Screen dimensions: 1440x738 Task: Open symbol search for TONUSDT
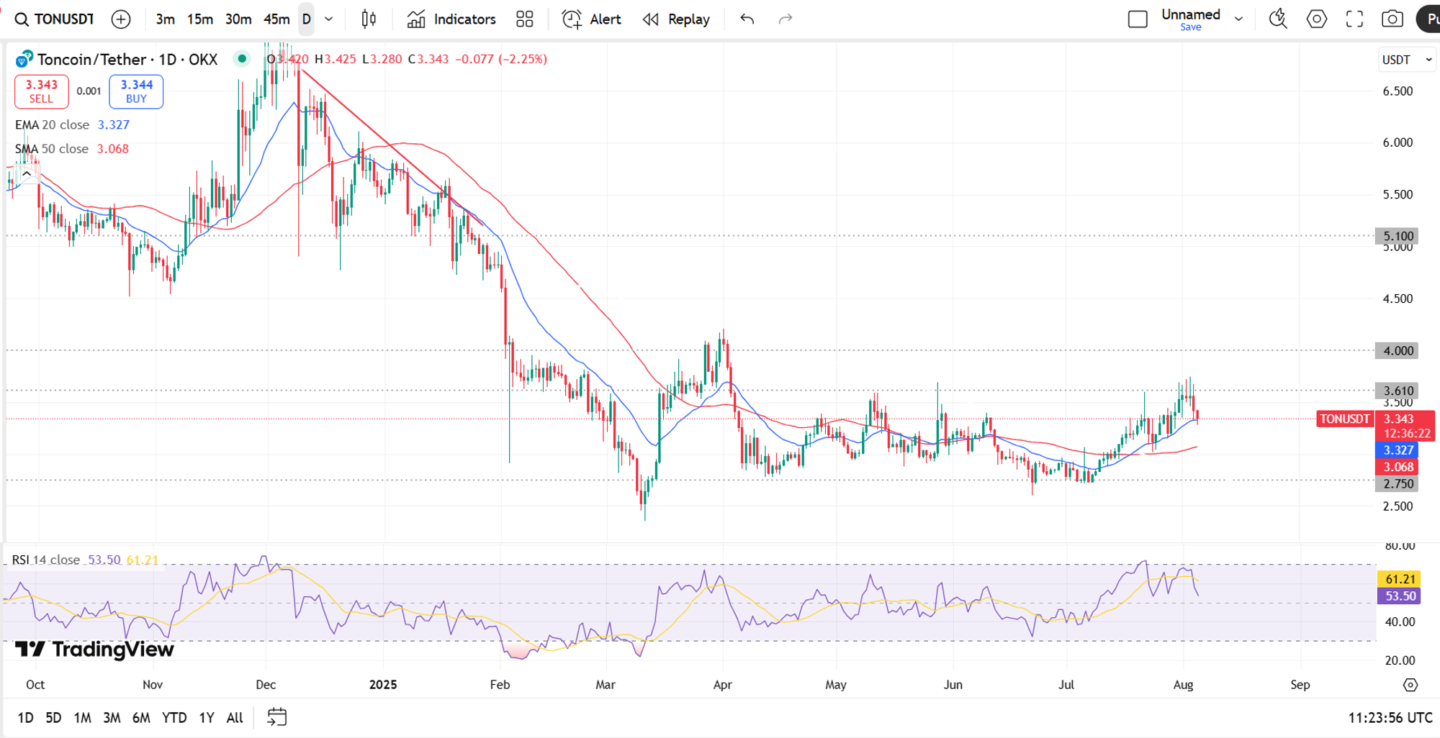coord(55,19)
